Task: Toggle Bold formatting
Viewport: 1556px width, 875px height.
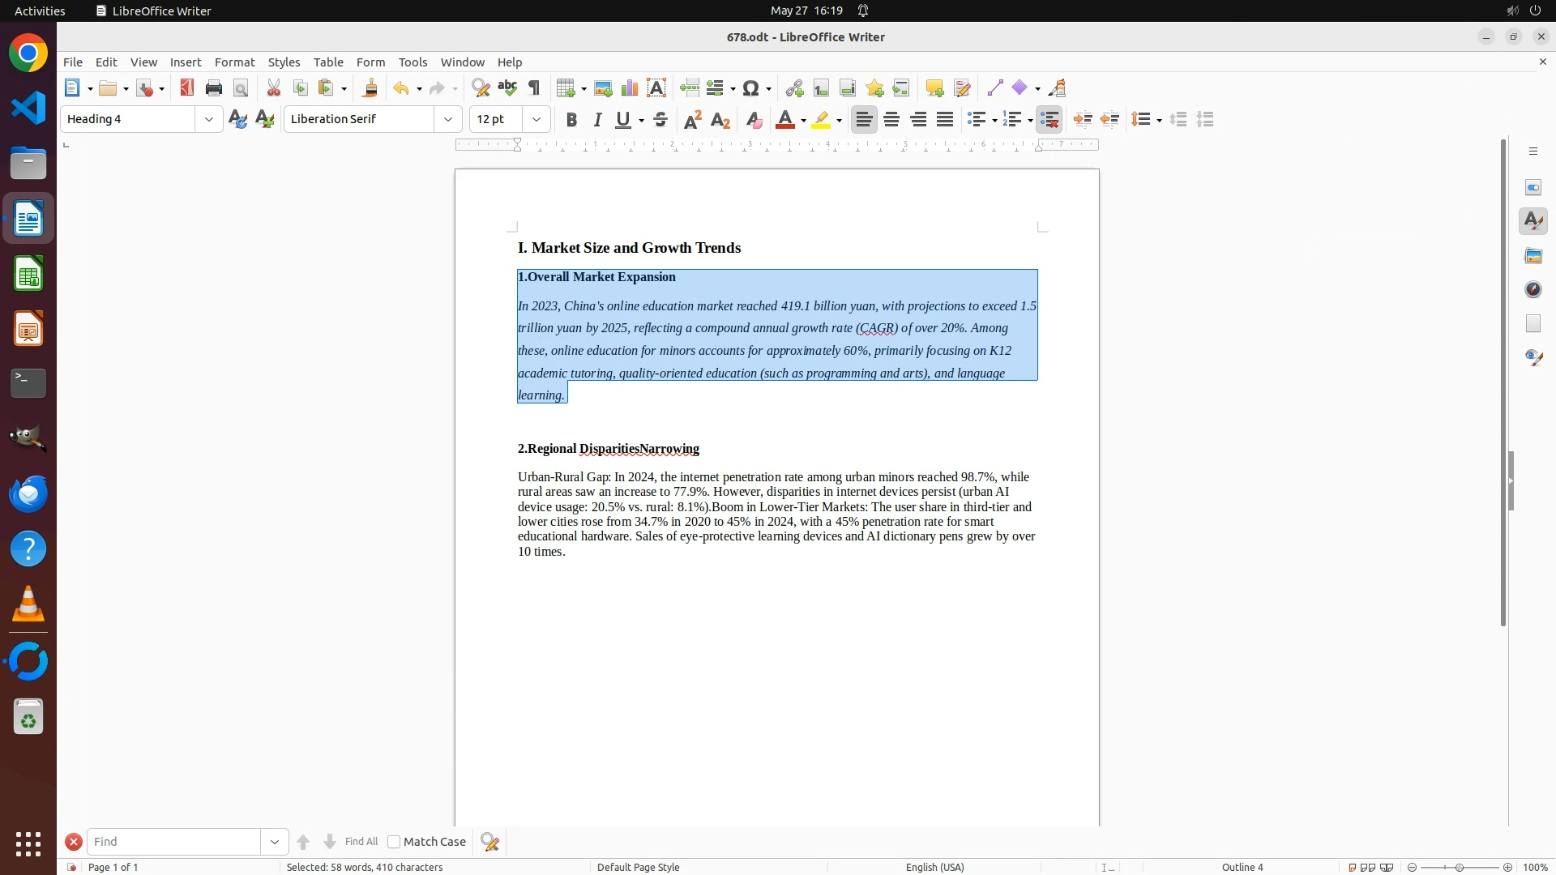Action: click(571, 120)
